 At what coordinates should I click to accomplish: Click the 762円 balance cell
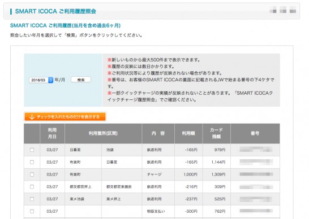point(216,211)
